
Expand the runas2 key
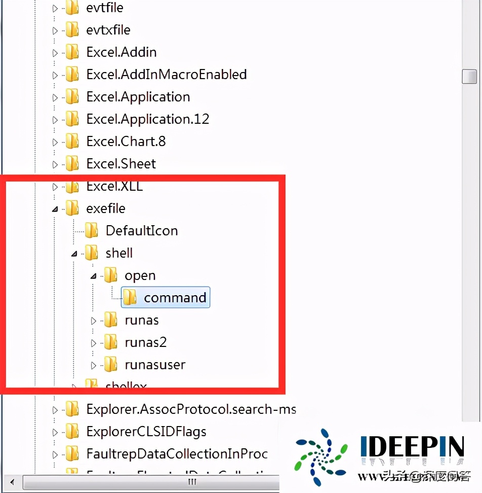click(x=93, y=343)
